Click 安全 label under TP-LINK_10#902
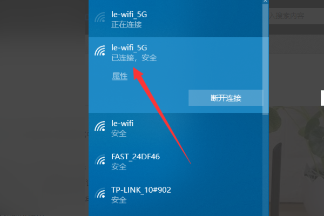This screenshot has width=324, height=216. 119,200
